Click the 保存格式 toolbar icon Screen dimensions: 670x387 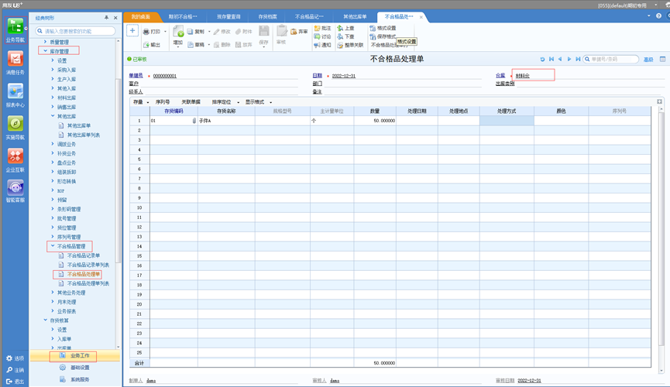click(x=373, y=36)
